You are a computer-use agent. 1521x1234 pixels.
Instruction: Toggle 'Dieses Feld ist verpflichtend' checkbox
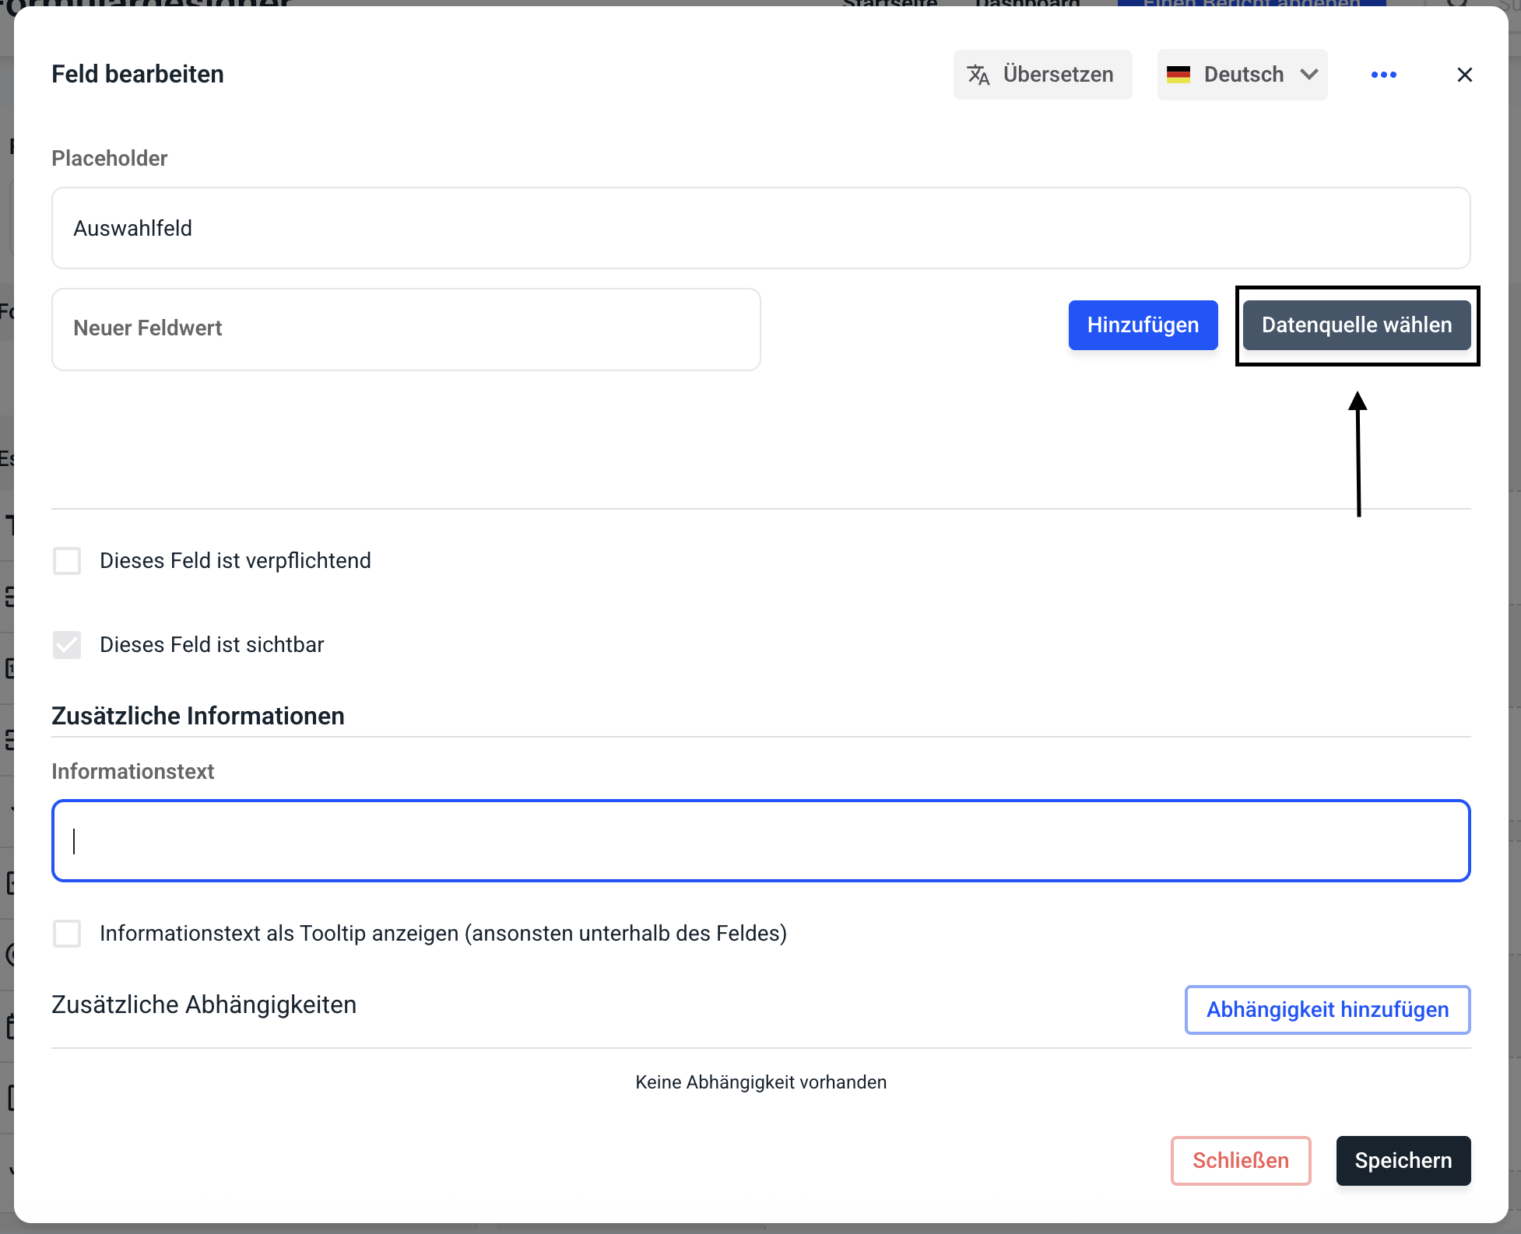click(x=67, y=561)
